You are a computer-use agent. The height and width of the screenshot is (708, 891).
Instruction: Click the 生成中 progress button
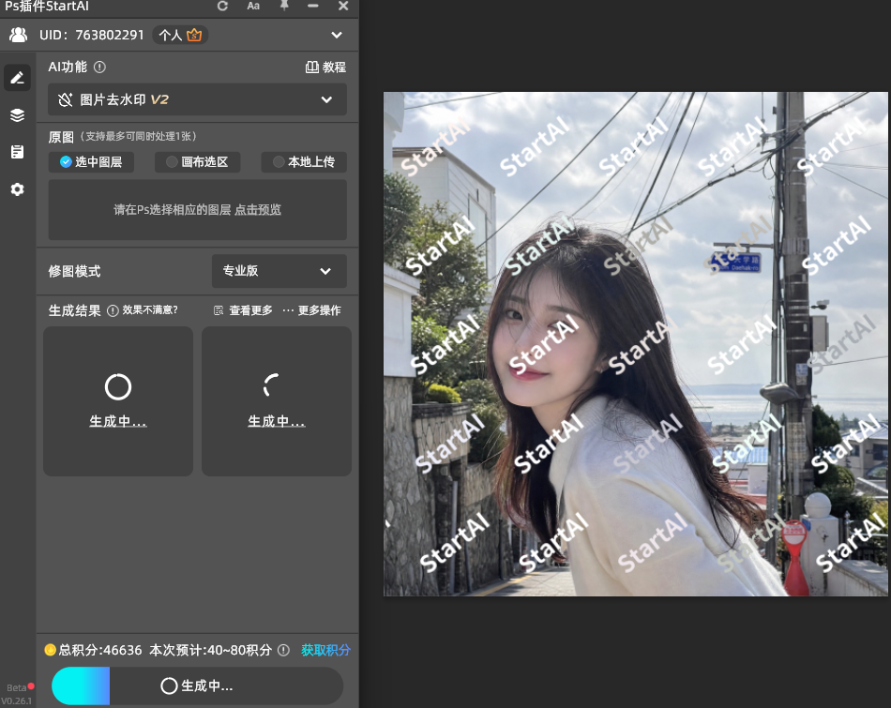197,685
